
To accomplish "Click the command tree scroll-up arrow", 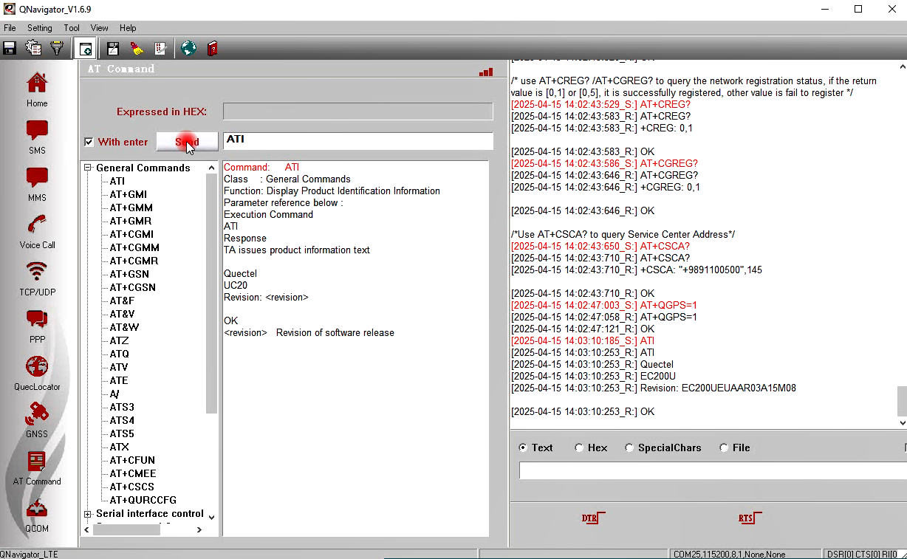I will [212, 168].
